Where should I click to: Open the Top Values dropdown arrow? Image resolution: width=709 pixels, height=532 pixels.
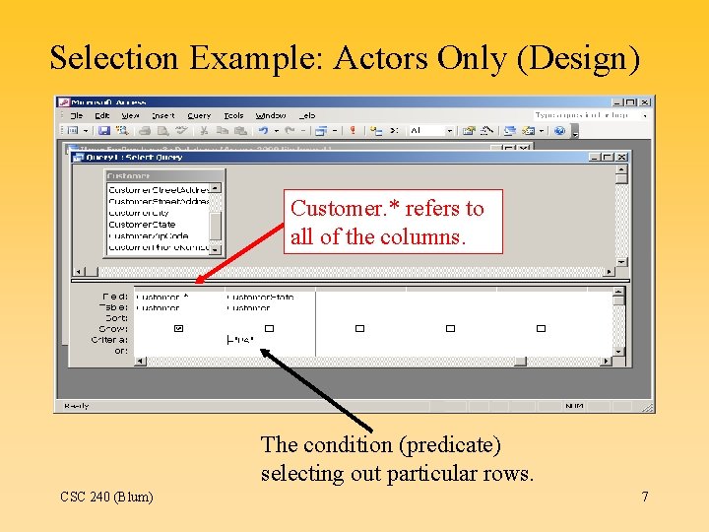449,131
